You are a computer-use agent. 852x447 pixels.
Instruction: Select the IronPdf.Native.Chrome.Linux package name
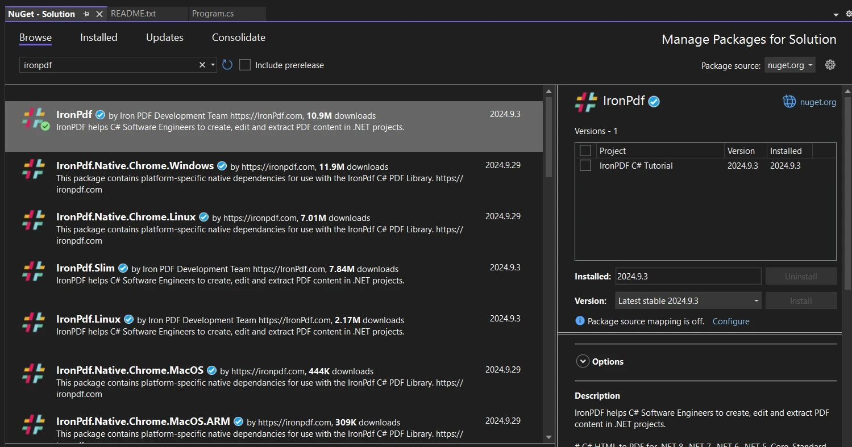click(x=126, y=216)
